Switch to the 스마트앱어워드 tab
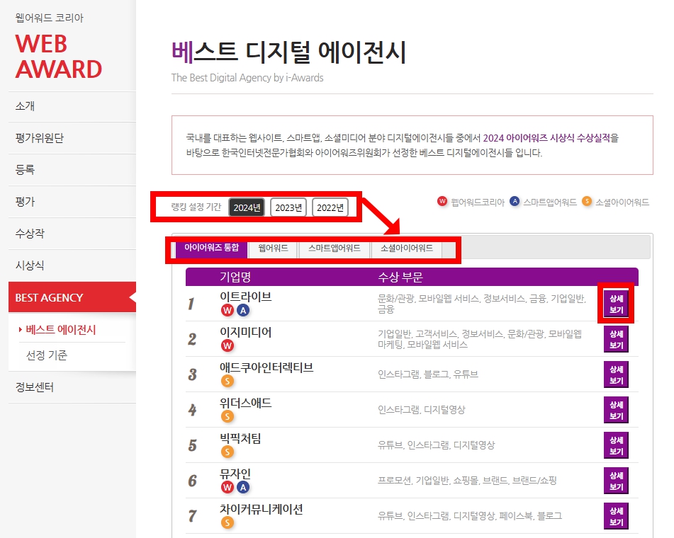Viewport: 674px width, 538px height. (x=335, y=248)
